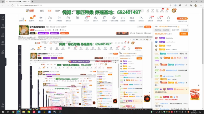The image size is (204, 114).
Task: Open the follow heart icon in left sidebar
Action: 3,18
